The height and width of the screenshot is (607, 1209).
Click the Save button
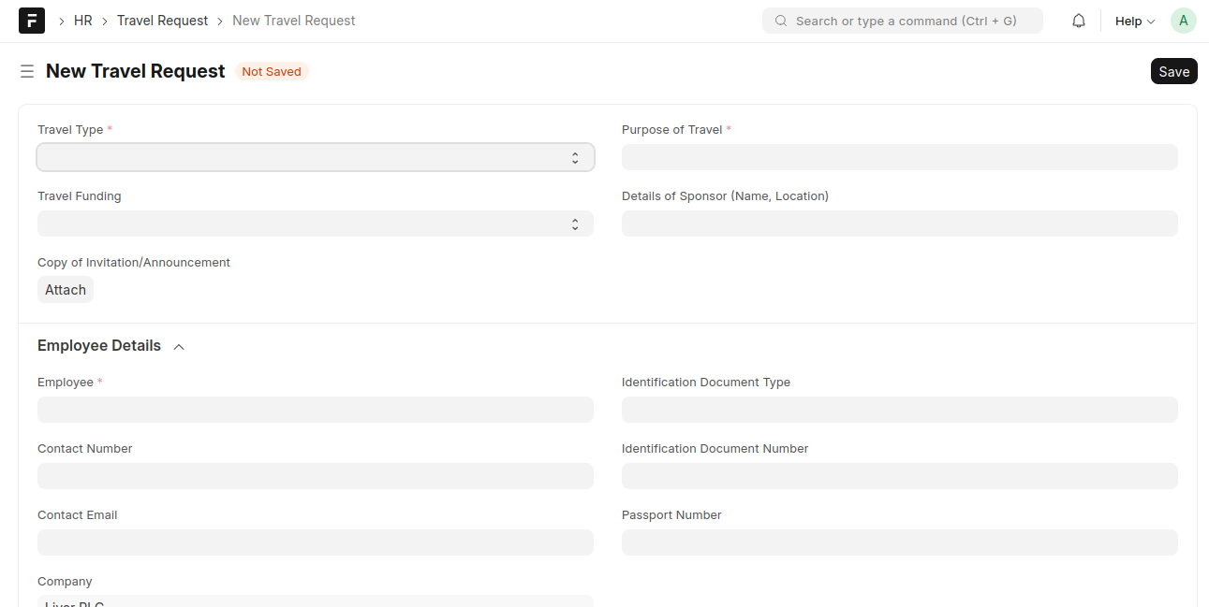[x=1173, y=71]
